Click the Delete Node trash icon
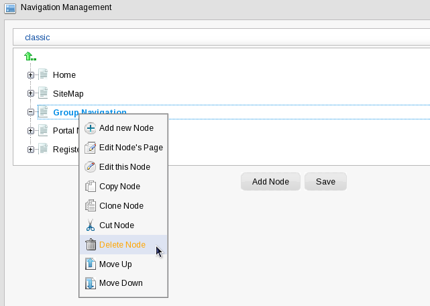The height and width of the screenshot is (306, 430). click(91, 245)
